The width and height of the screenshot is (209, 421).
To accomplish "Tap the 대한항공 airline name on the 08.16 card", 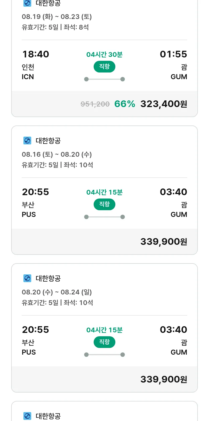I will [x=48, y=141].
